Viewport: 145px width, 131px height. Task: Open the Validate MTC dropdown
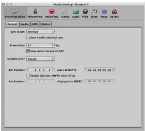tap(40, 59)
